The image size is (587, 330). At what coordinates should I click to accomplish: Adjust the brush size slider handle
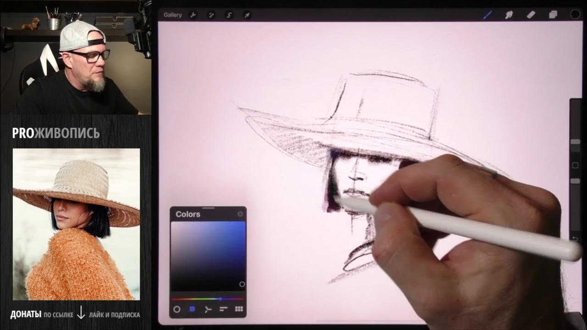[575, 143]
